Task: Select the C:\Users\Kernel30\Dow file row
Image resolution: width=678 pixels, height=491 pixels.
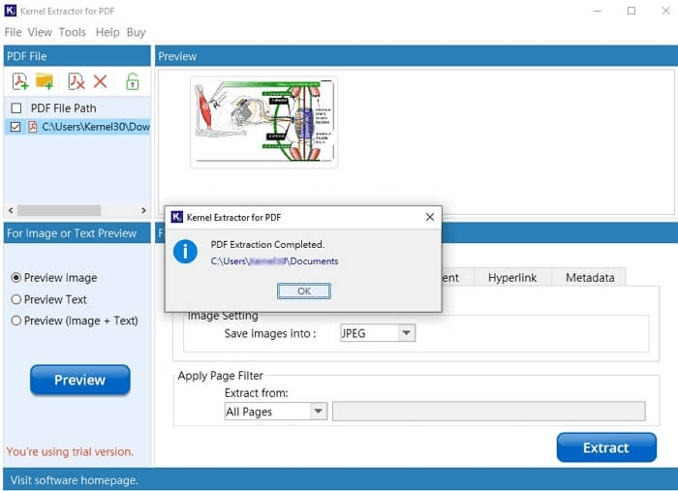Action: point(77,127)
